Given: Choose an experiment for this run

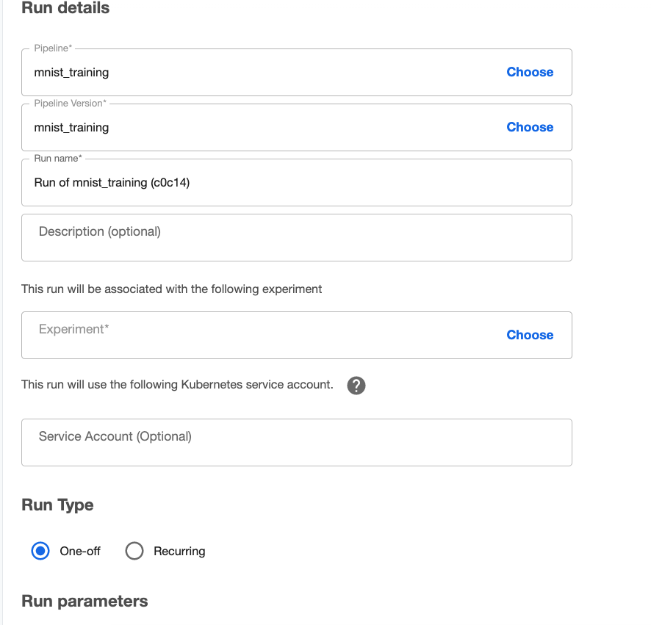Looking at the screenshot, I should point(530,335).
